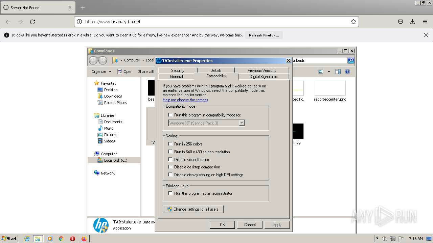Image resolution: width=433 pixels, height=243 pixels.
Task: Select Desktop under Favorites
Action: pyautogui.click(x=111, y=90)
